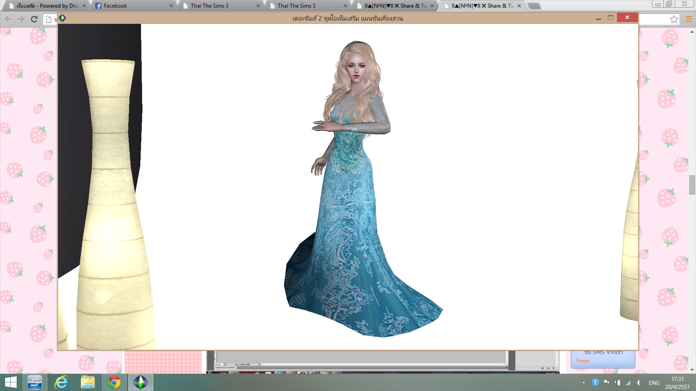Open Action Center flag icon
The width and height of the screenshot is (696, 391).
click(x=606, y=383)
